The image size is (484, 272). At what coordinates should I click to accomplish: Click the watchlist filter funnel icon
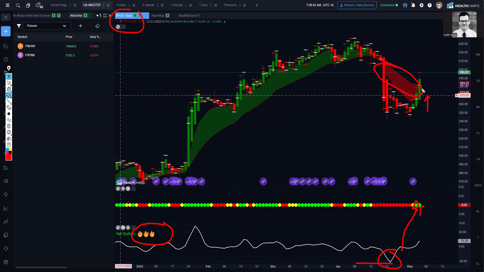tap(19, 26)
